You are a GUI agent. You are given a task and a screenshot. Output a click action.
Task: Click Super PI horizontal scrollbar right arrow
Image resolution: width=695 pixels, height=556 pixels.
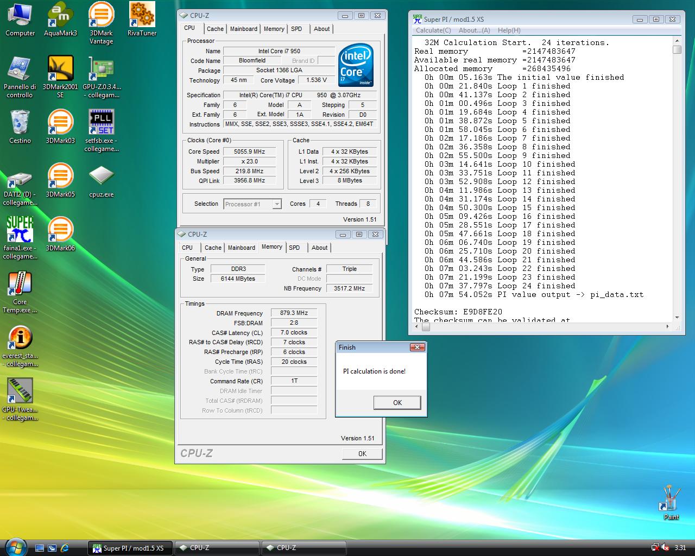(x=668, y=326)
